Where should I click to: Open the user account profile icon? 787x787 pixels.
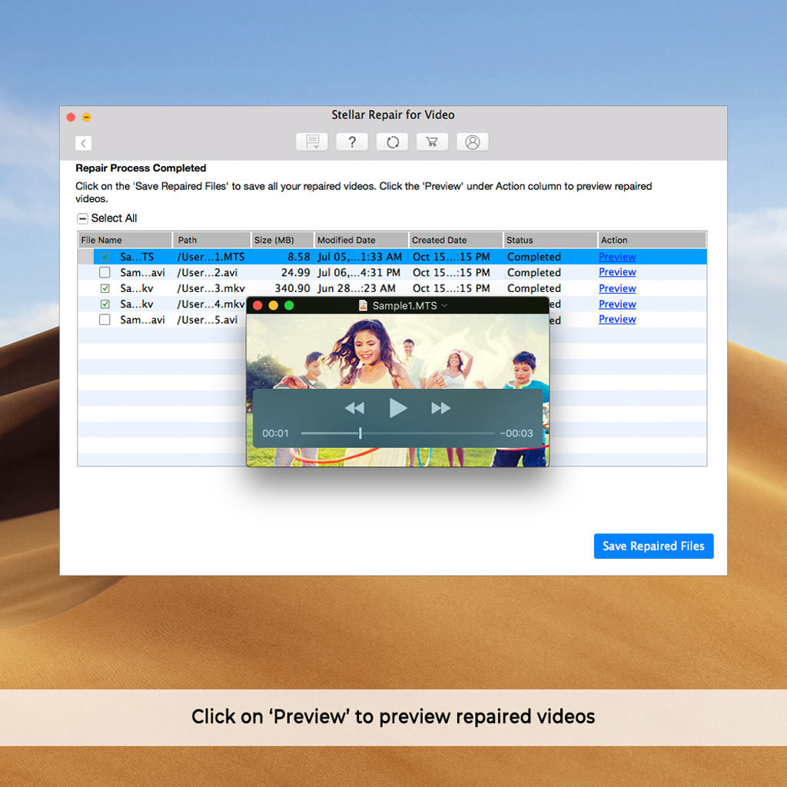click(473, 142)
